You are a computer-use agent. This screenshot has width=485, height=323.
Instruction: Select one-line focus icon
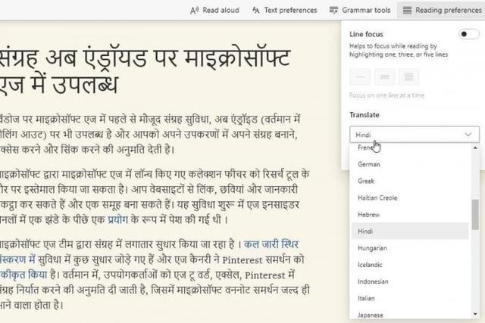(x=360, y=76)
